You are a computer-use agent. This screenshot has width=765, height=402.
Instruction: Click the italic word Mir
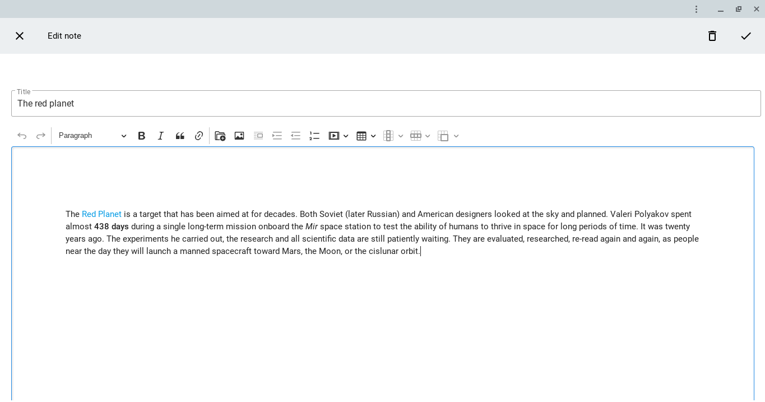point(312,227)
